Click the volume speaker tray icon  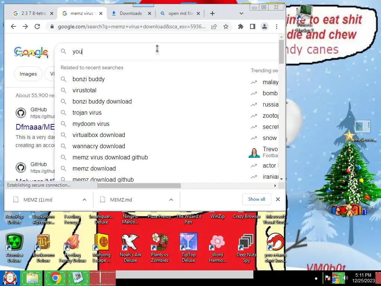(x=345, y=278)
